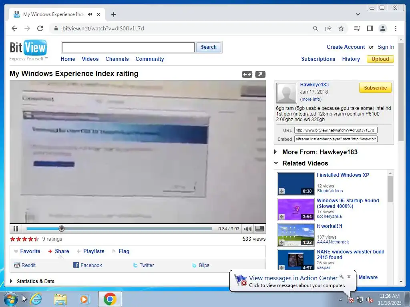Open Chrome three-dot menu
The width and height of the screenshot is (410, 307).
point(396,28)
